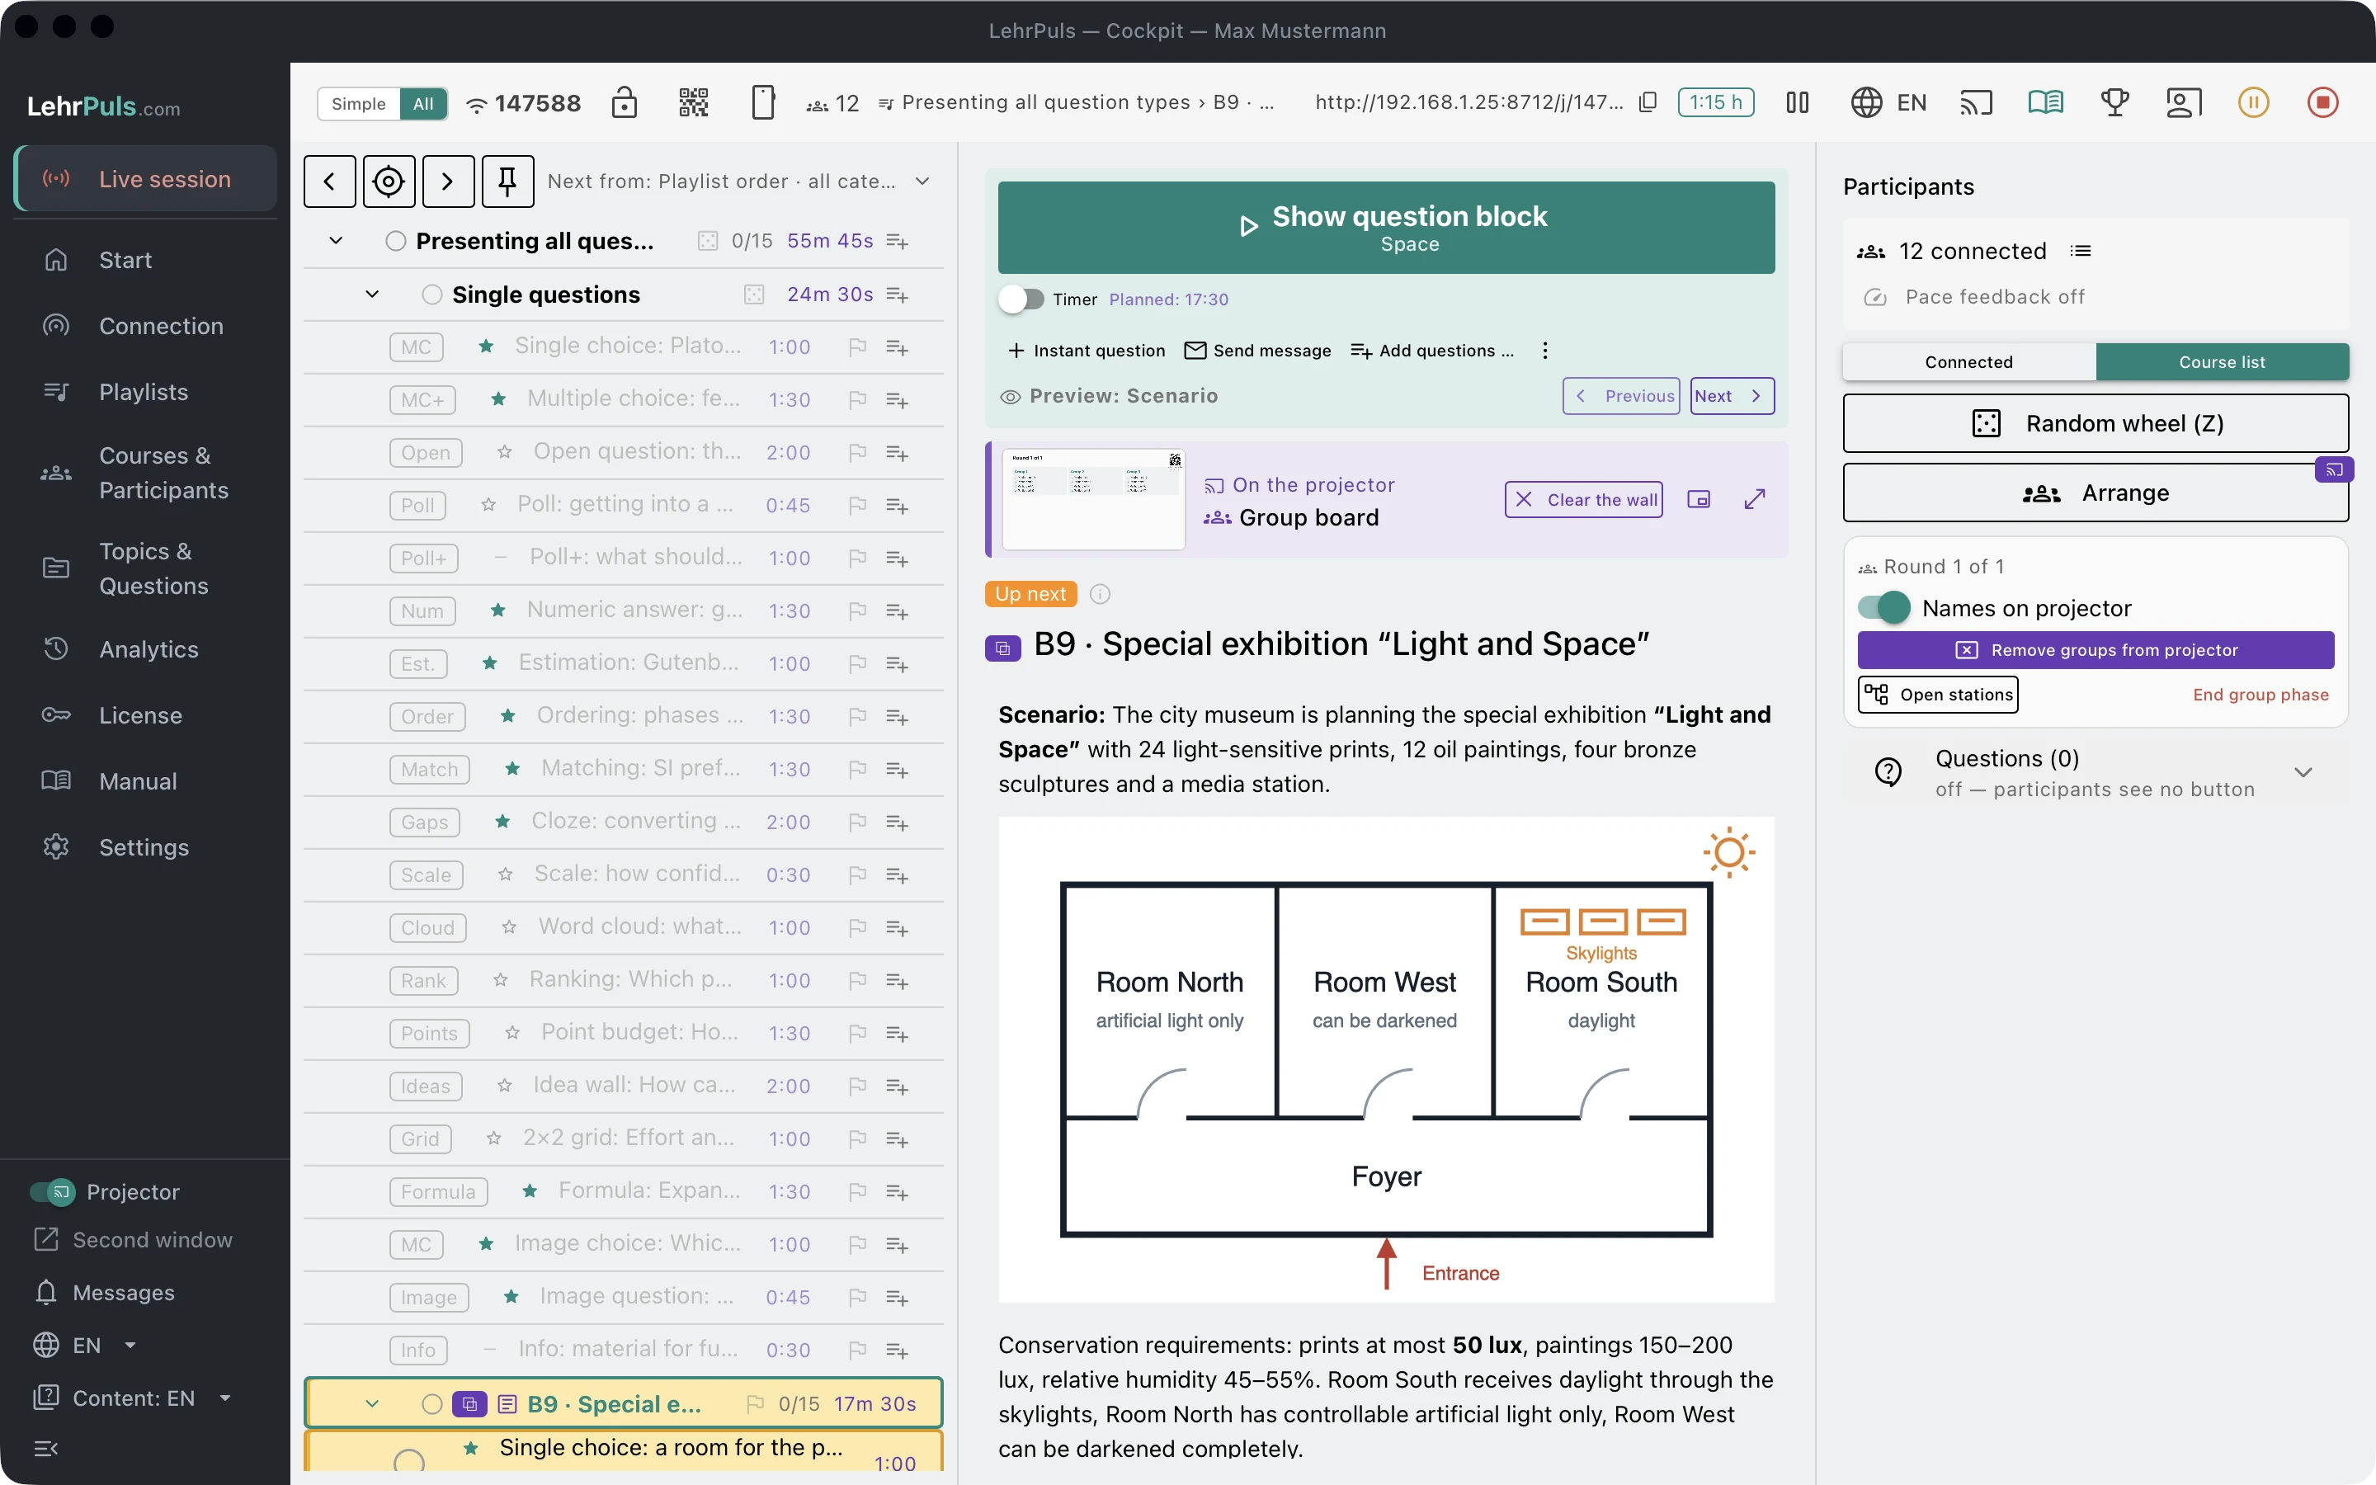
Task: Open the Random wheel (Z) button
Action: 2095,423
